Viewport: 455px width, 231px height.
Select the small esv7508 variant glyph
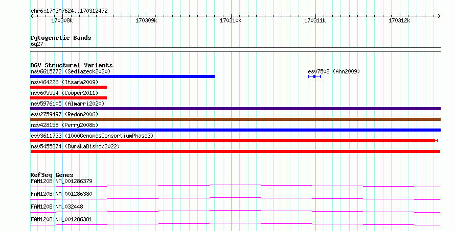pos(314,76)
